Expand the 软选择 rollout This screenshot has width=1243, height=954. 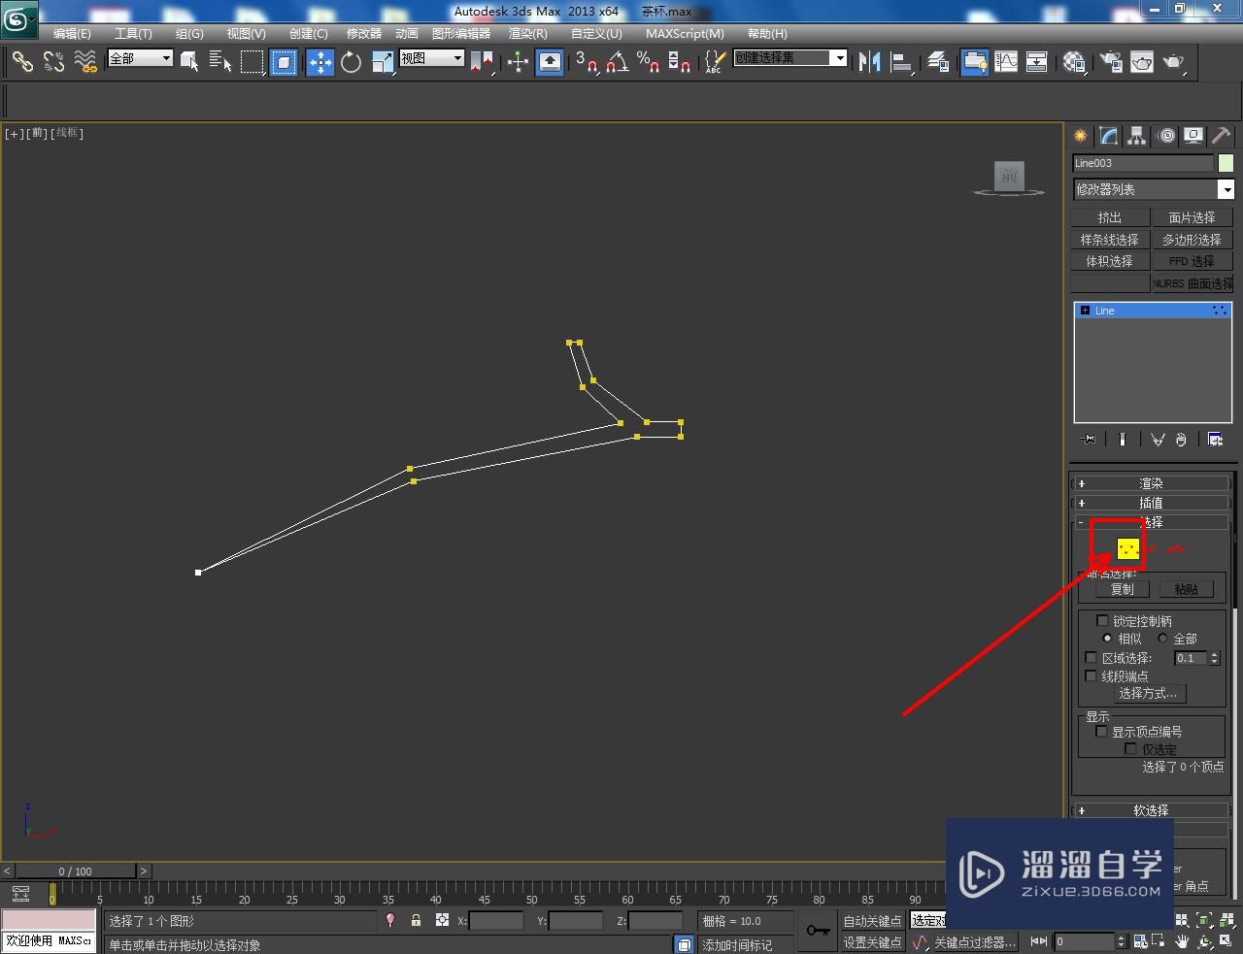coord(1151,810)
